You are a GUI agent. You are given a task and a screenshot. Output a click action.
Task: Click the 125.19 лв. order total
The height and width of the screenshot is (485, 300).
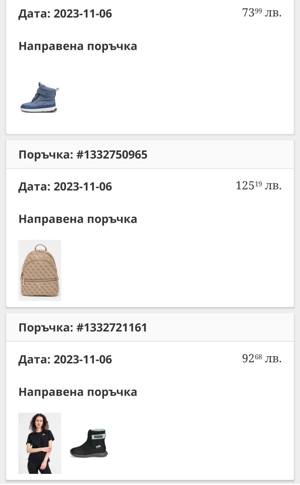coord(258,186)
